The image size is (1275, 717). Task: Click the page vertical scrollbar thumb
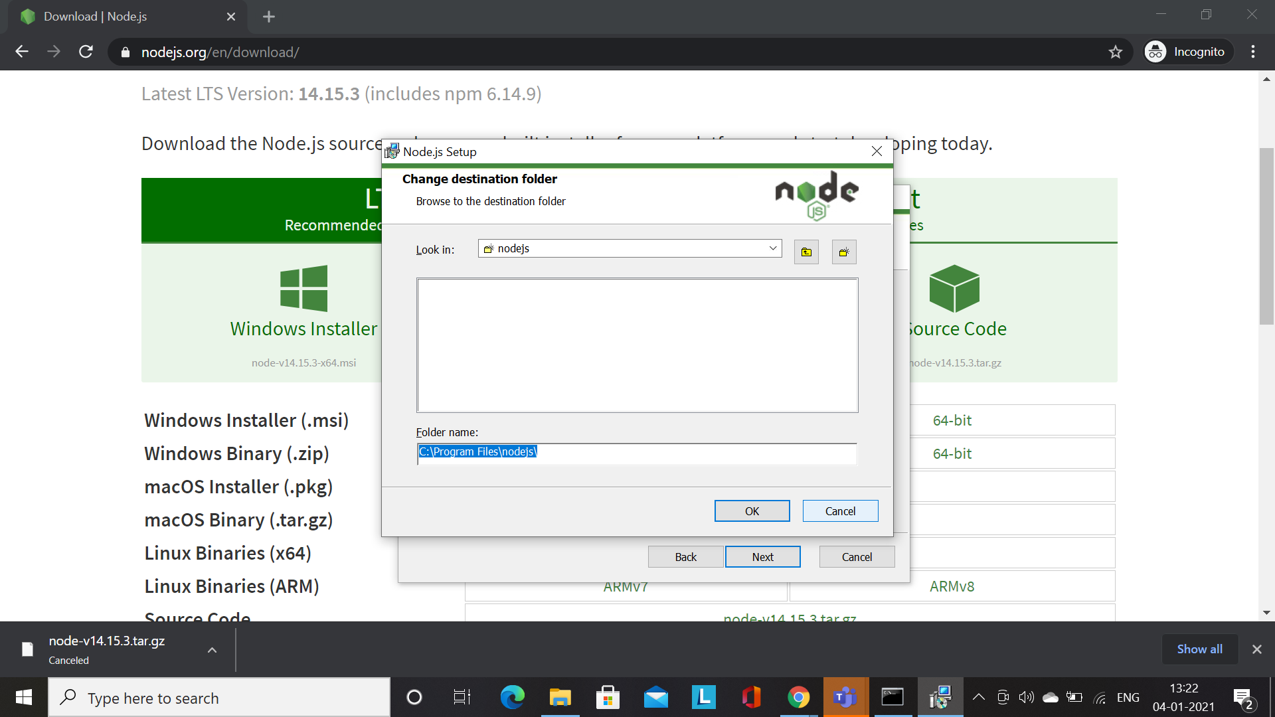pyautogui.click(x=1266, y=236)
